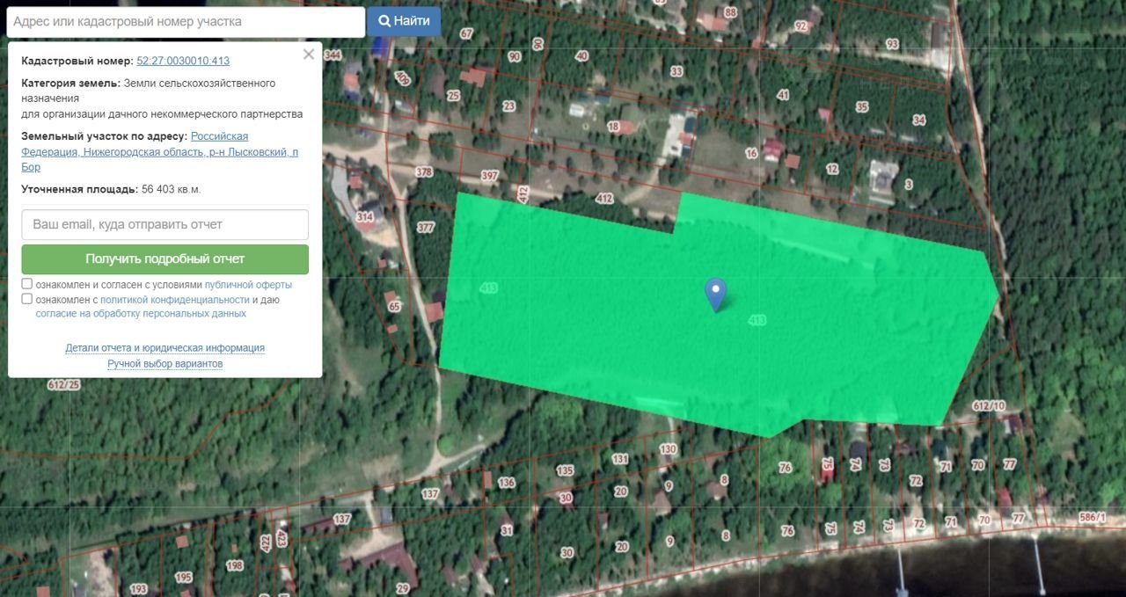Click the email input for the report
Screen dimensions: 1126x597
(x=165, y=224)
